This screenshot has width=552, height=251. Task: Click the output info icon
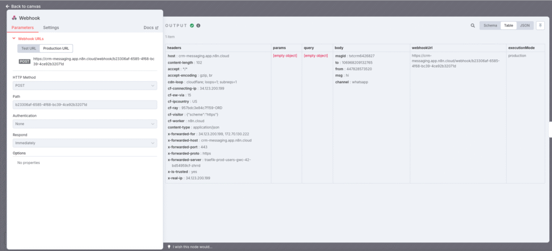(x=198, y=25)
